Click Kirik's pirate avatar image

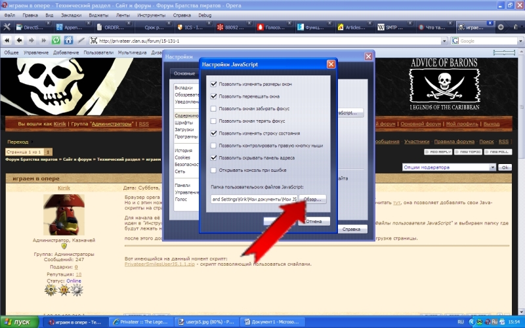(x=64, y=215)
